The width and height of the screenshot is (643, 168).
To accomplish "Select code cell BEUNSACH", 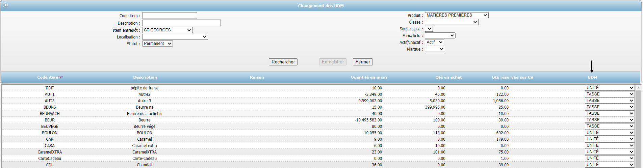I will 50,114.
